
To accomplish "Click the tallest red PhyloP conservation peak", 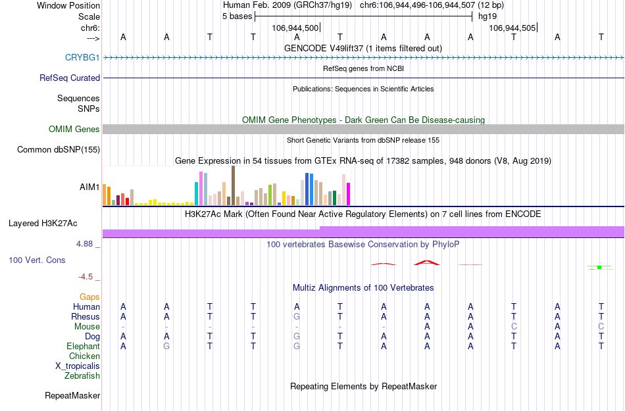I will (x=427, y=262).
